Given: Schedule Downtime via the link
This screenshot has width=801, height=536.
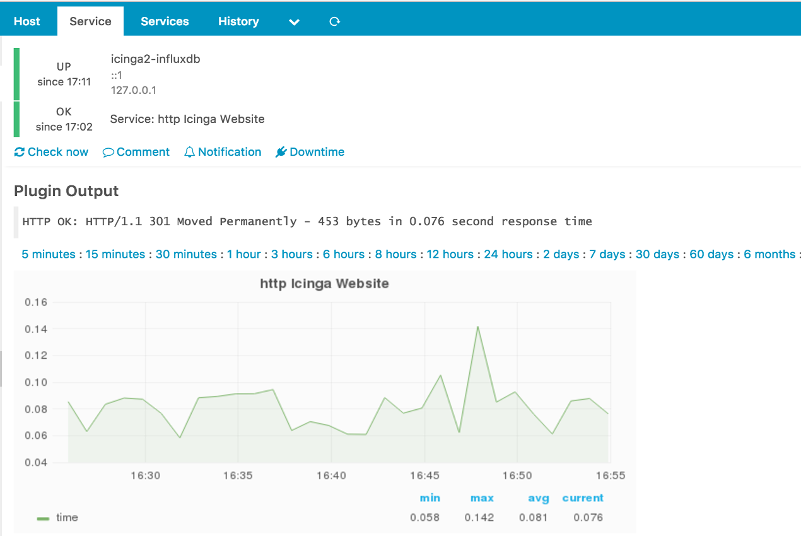Looking at the screenshot, I should pyautogui.click(x=310, y=152).
